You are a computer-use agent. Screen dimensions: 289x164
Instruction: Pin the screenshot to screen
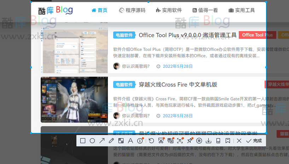190,141
